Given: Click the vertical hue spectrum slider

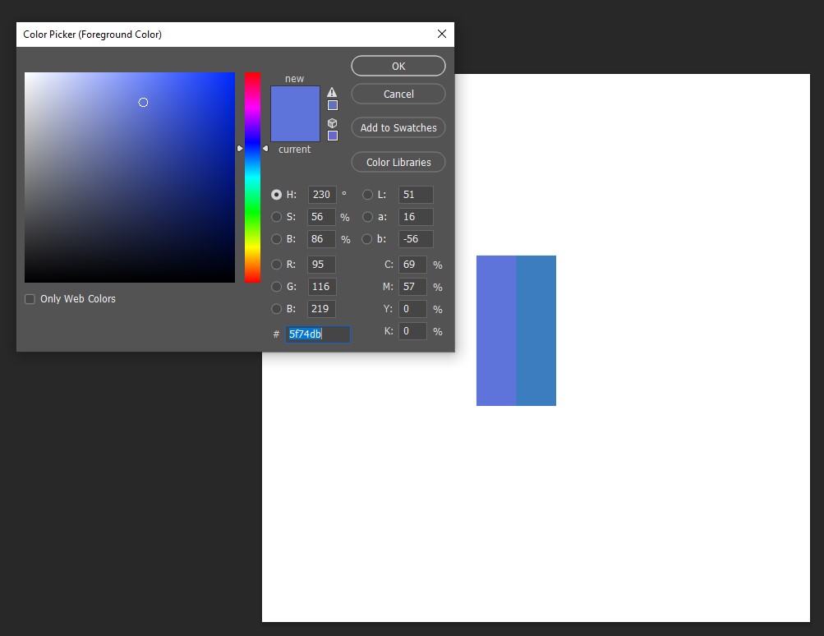Looking at the screenshot, I should (x=252, y=177).
